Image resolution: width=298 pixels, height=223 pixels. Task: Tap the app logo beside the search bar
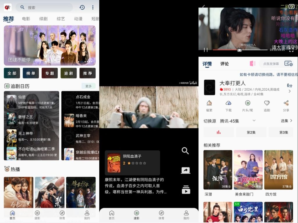coord(8,7)
